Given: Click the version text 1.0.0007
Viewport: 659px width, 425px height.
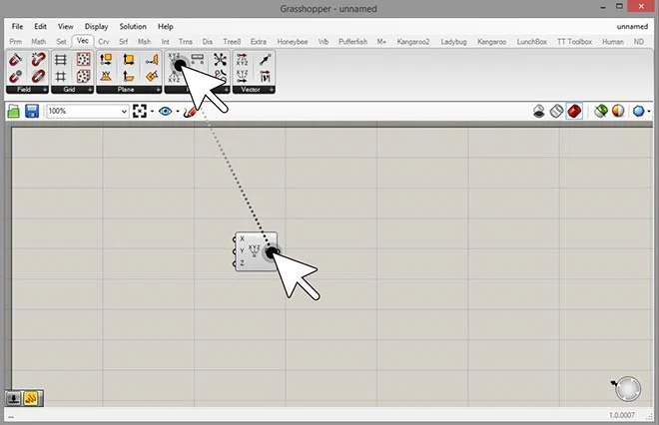Looking at the screenshot, I should [622, 415].
